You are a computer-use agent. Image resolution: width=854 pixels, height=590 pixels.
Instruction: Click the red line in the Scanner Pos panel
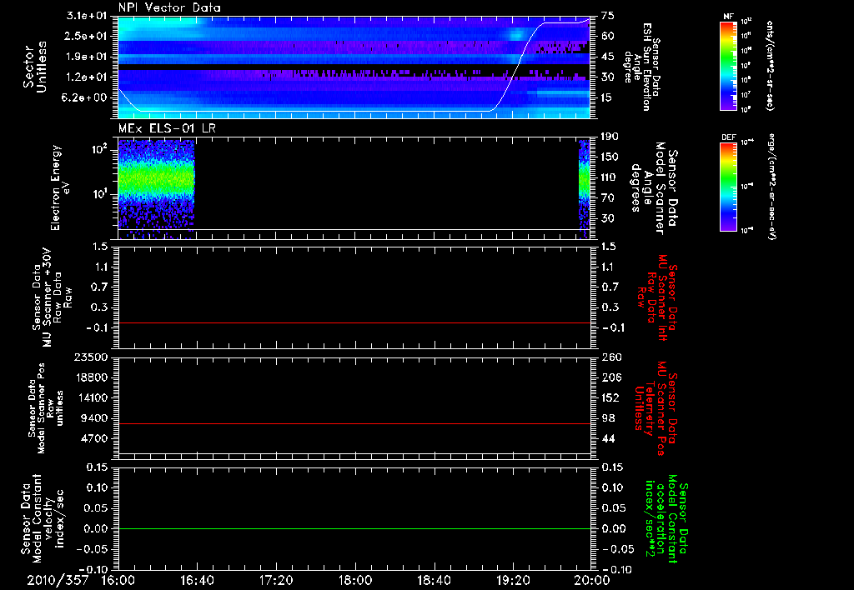354,423
